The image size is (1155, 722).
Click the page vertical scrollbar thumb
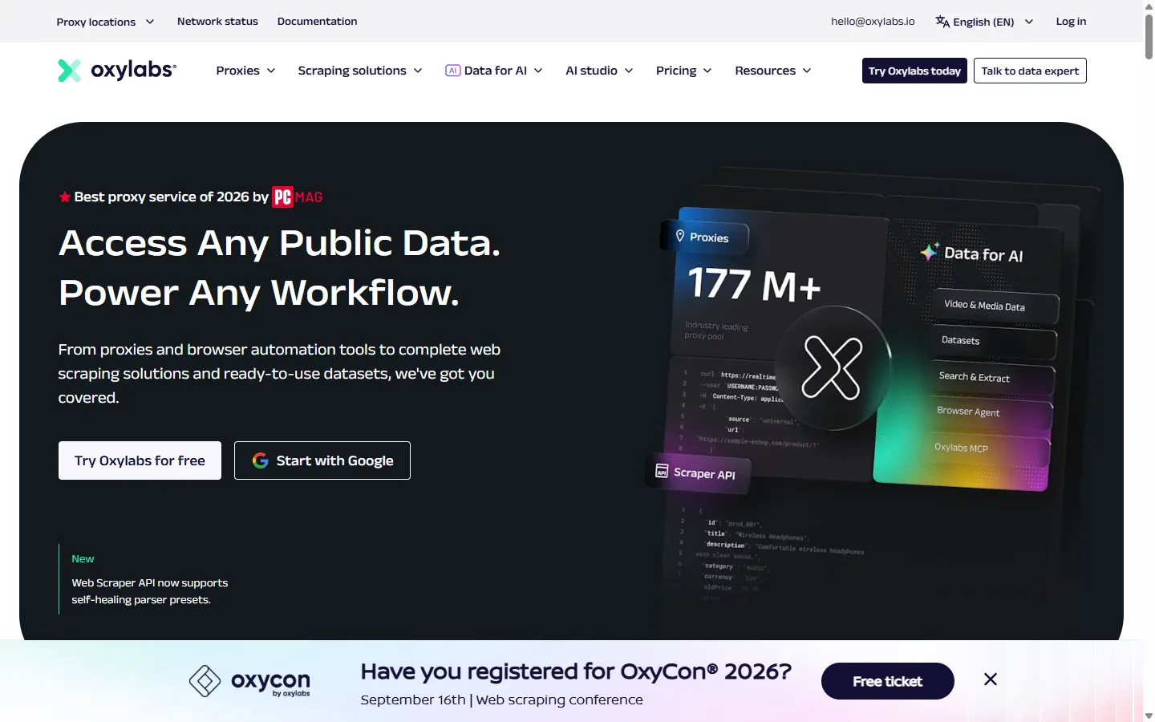(x=1149, y=36)
